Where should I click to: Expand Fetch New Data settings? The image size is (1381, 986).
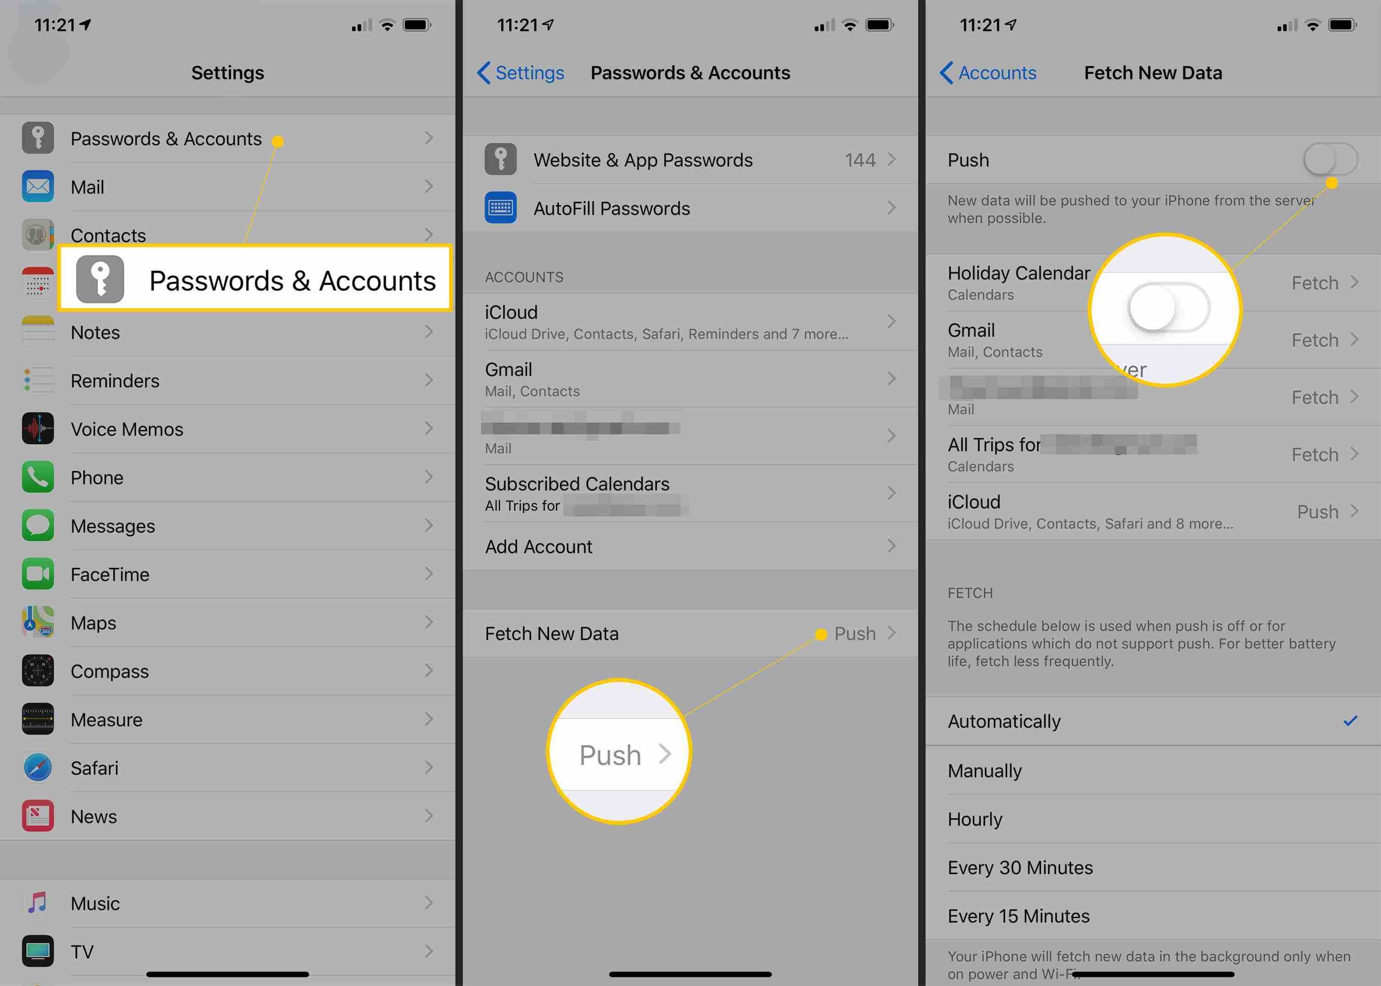[x=691, y=633]
